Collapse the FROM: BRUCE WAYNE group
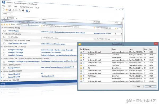 (2, 27)
